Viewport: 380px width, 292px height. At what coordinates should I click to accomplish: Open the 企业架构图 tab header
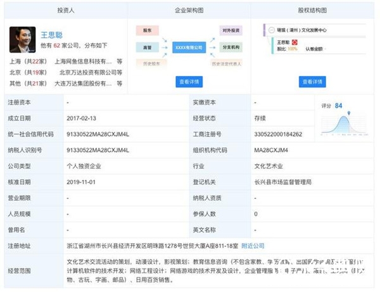[x=189, y=10]
